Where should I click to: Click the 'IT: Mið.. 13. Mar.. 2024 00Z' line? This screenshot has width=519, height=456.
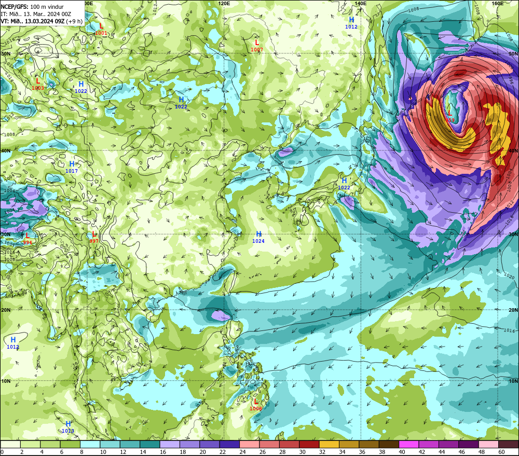36,14
